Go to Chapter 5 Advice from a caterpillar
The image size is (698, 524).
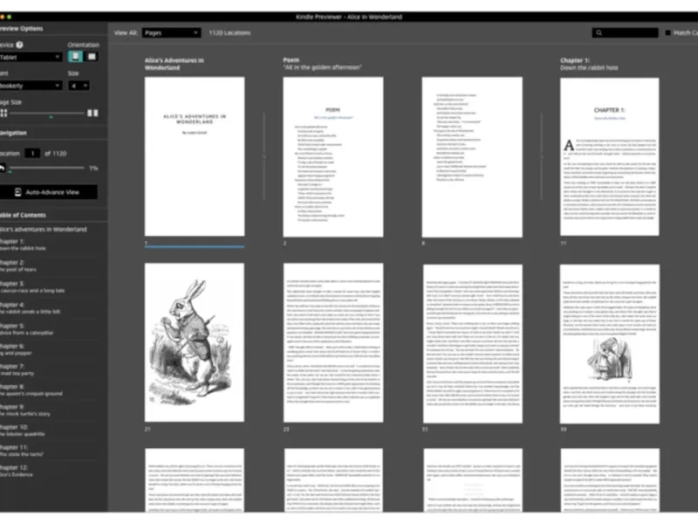coord(27,329)
